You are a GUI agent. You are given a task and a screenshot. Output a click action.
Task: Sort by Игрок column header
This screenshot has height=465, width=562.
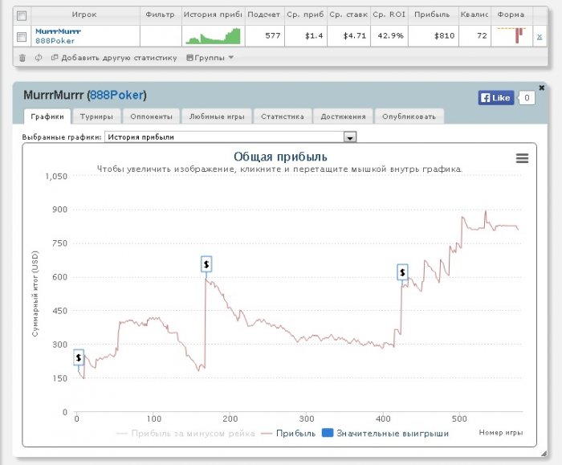(84, 14)
